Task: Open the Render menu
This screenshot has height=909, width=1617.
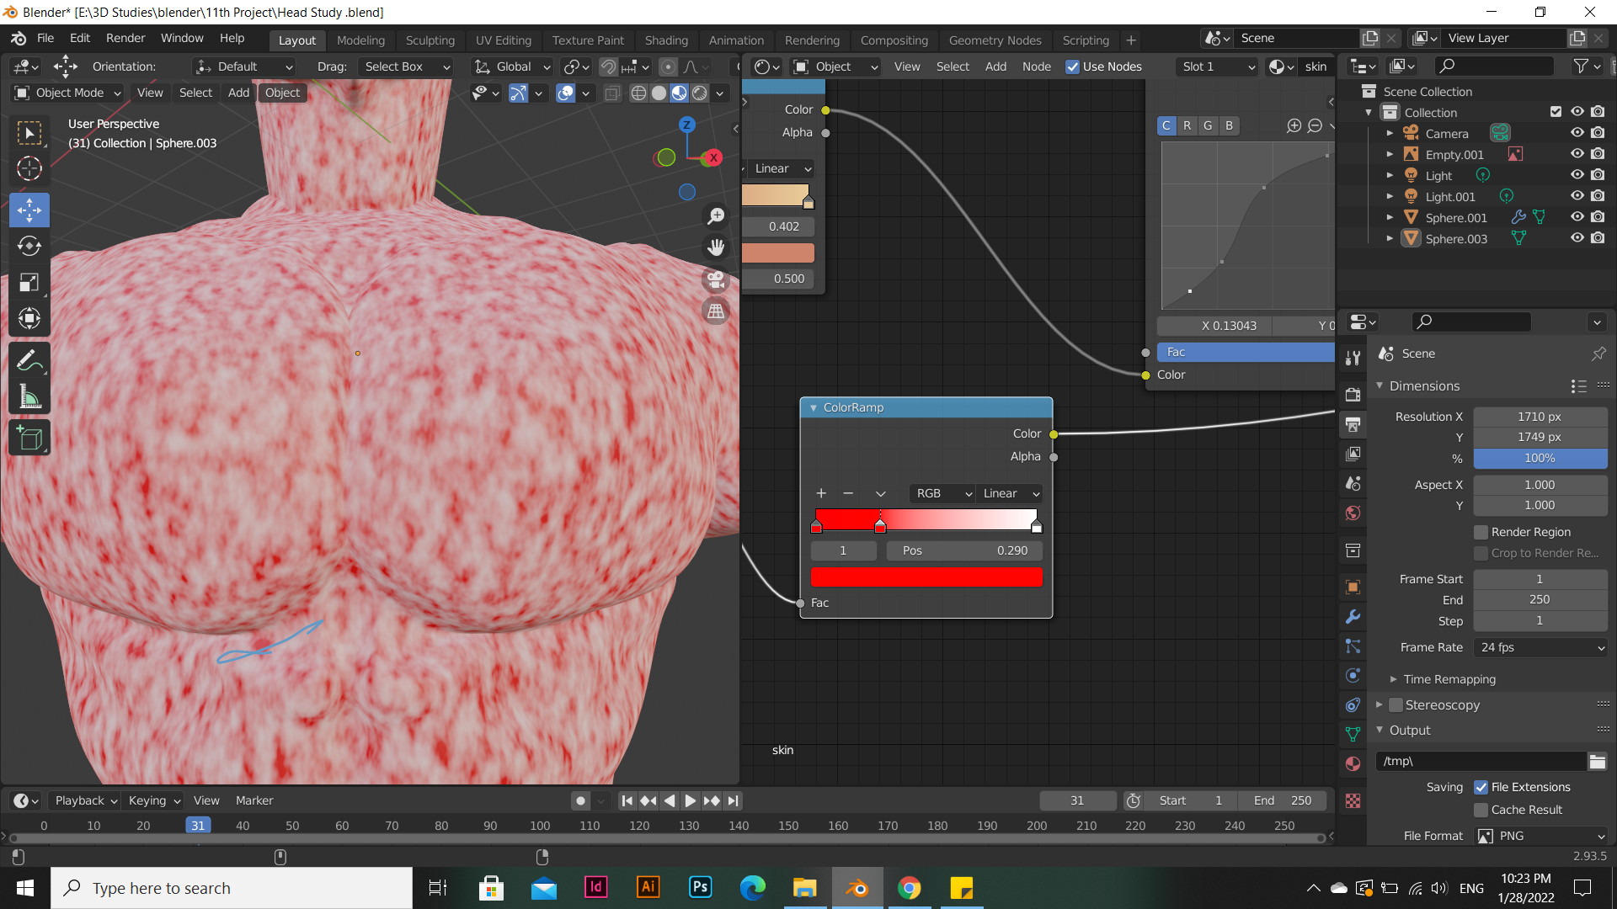Action: tap(125, 38)
